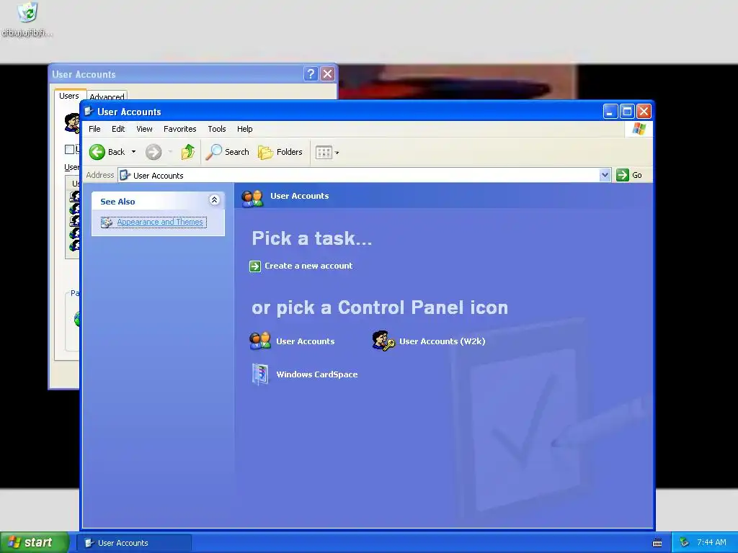The height and width of the screenshot is (553, 738).
Task: Open the Start menu
Action: point(35,542)
